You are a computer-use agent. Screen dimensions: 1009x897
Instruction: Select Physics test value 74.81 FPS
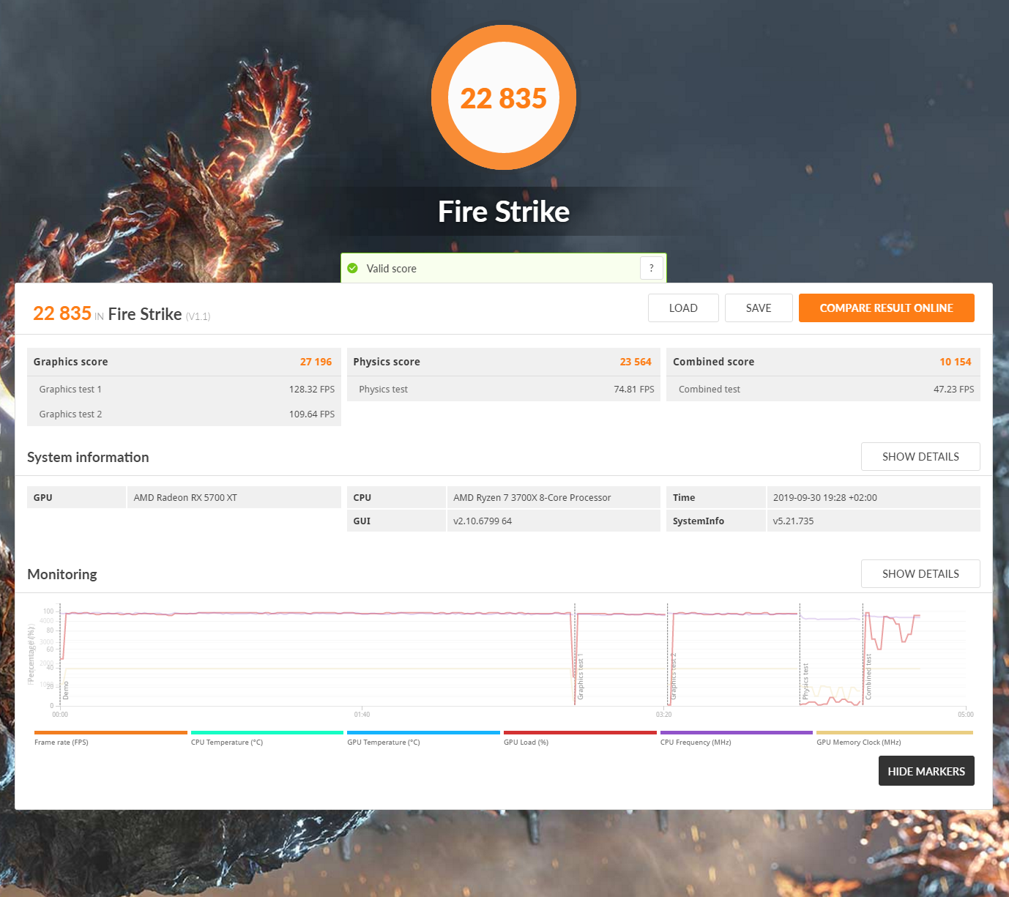click(634, 389)
